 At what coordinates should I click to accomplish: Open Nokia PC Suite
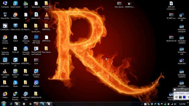coord(15,73)
